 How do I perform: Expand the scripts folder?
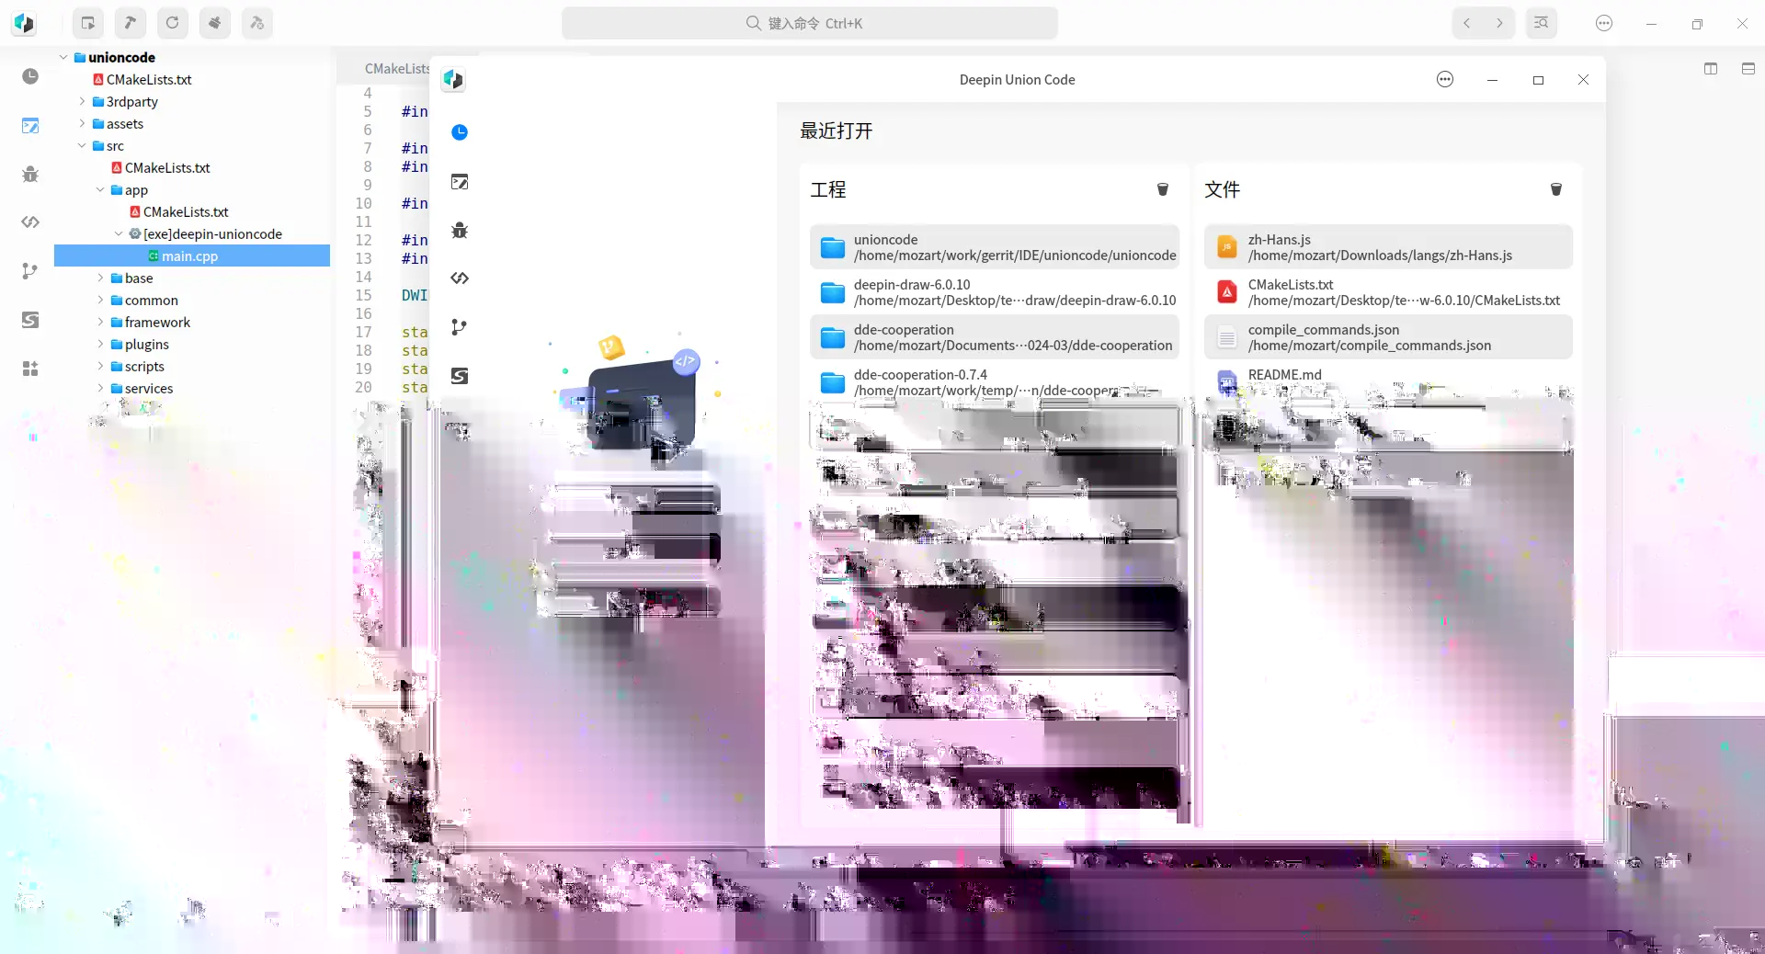point(100,366)
